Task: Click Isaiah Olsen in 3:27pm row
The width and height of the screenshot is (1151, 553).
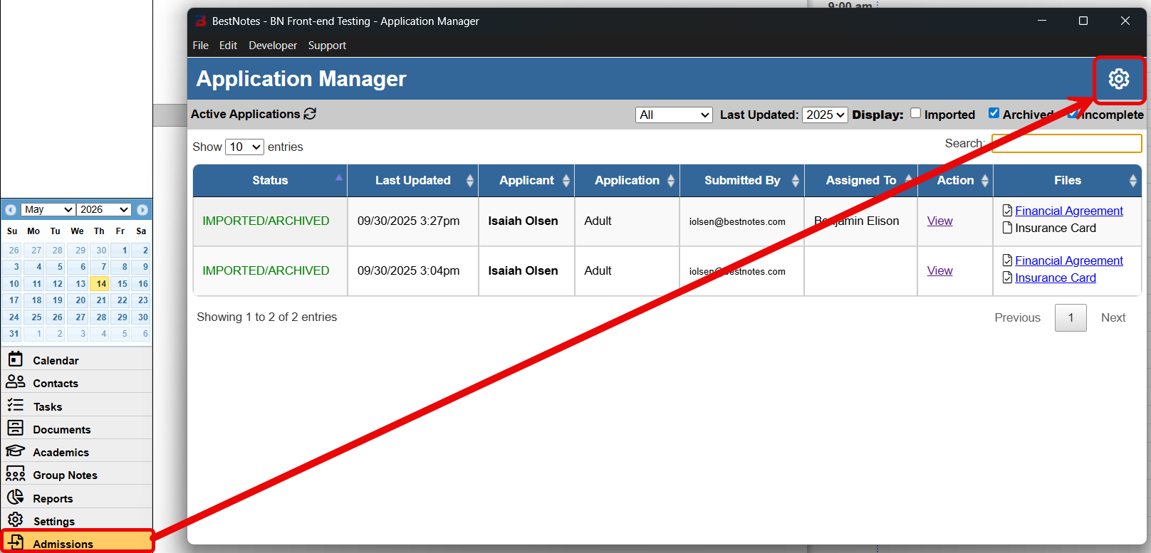Action: click(x=523, y=221)
